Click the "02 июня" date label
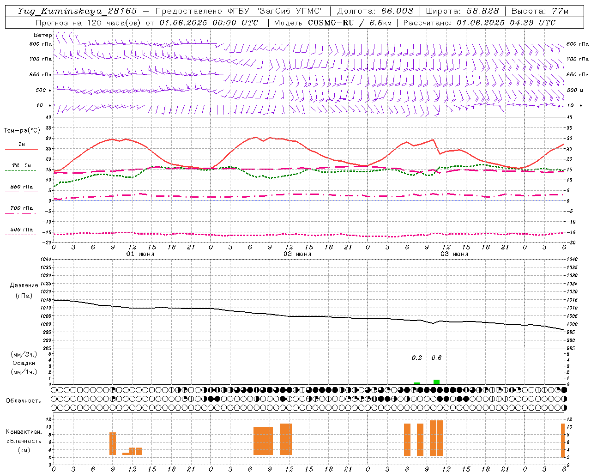Image resolution: width=591 pixels, height=473 pixels. coord(297,254)
